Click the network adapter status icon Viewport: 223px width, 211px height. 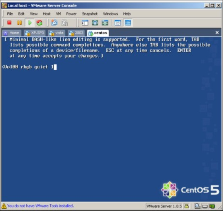click(212, 206)
